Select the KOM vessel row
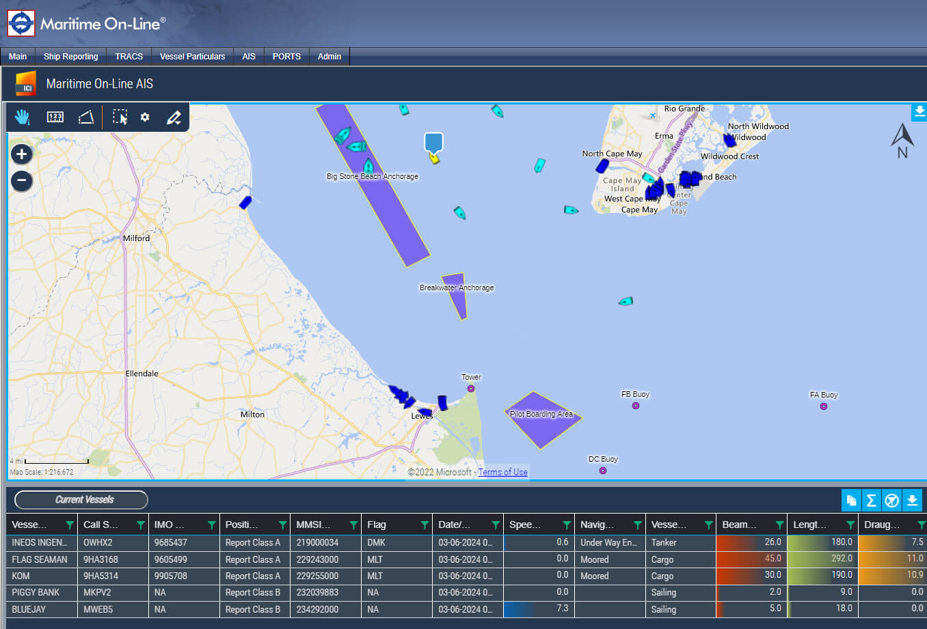The height and width of the screenshot is (629, 927). 466,576
